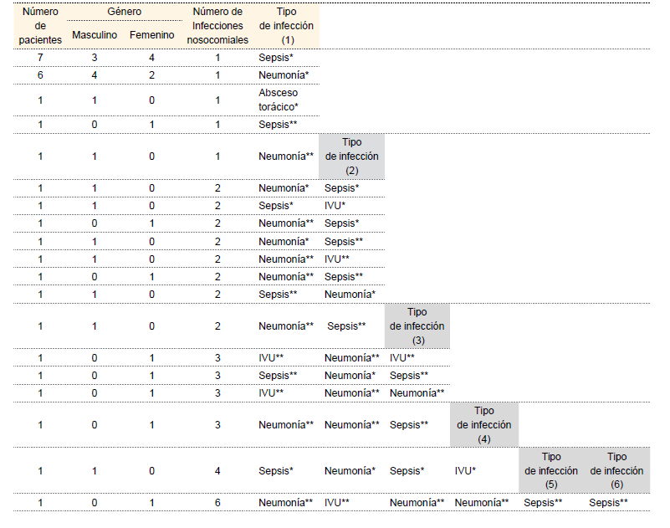Select the patient count '7' in first row

pos(39,57)
